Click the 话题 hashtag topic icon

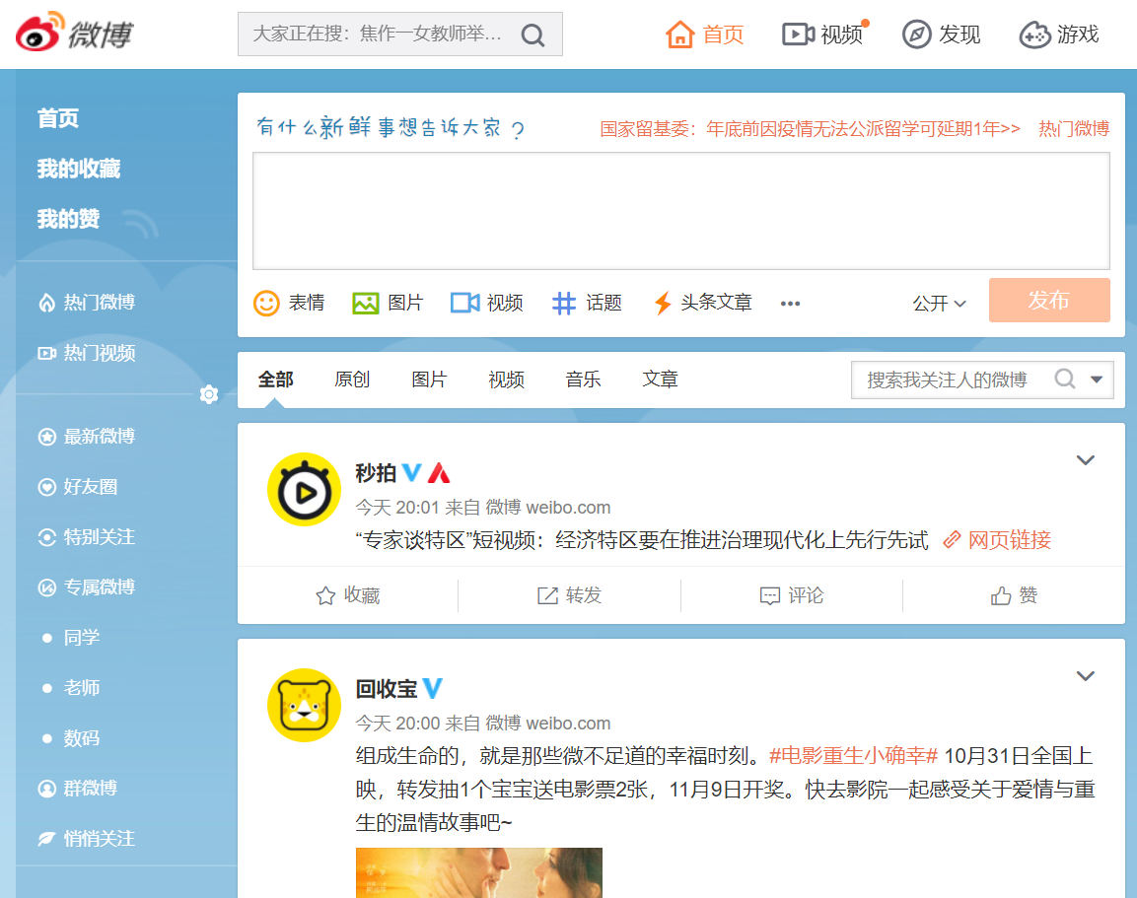[563, 303]
